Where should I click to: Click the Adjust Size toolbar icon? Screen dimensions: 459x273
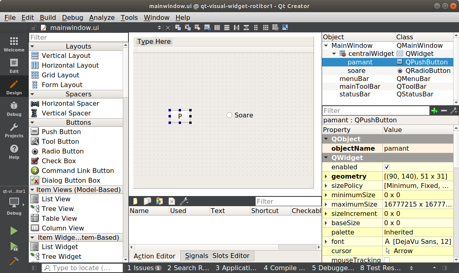point(285,27)
